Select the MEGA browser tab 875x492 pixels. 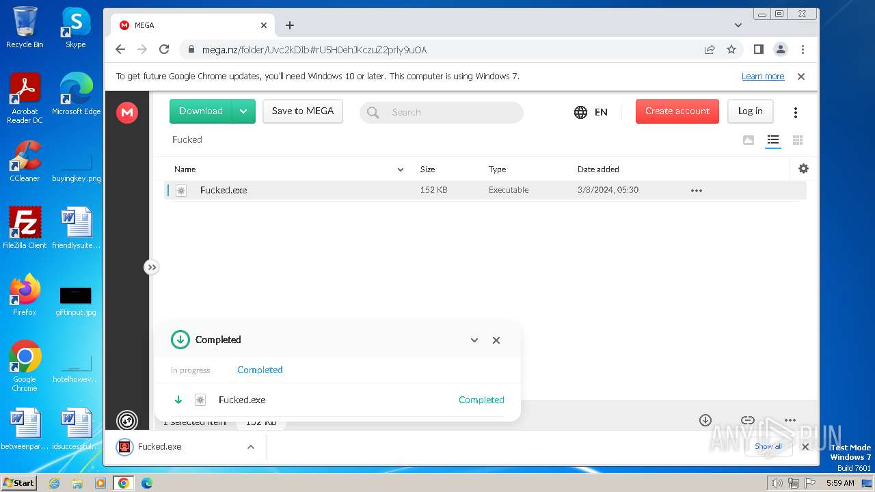(193, 25)
